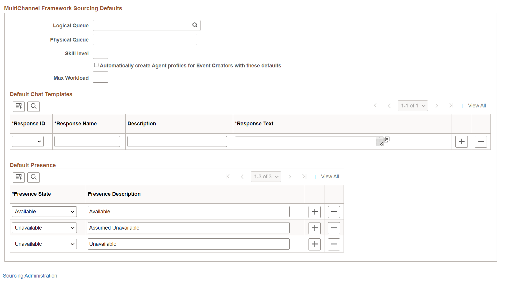
Task: Enable automatic Agent profile creation for Event Creators
Action: click(96, 65)
